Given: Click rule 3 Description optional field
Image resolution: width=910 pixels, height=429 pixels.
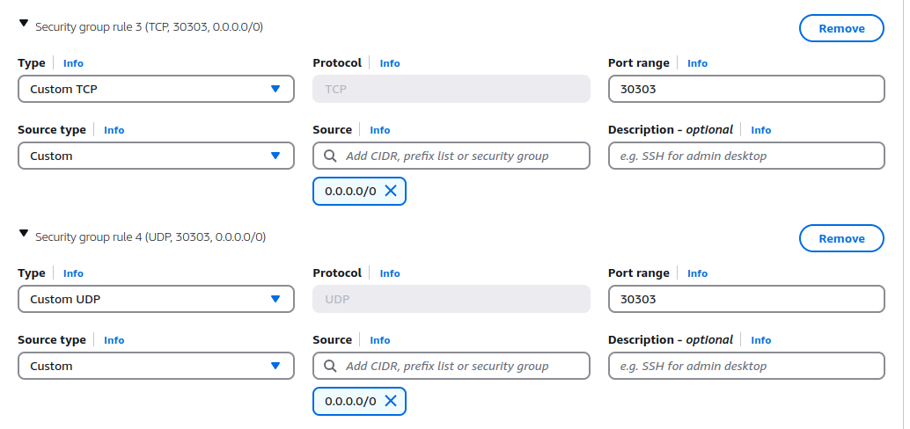Looking at the screenshot, I should 745,156.
